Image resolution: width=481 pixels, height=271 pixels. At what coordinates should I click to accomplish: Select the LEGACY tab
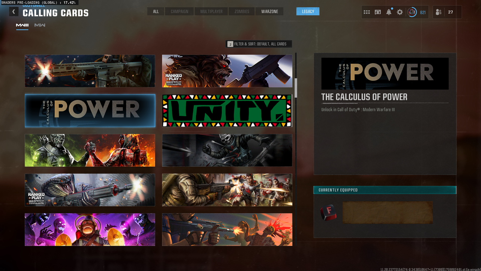click(308, 11)
